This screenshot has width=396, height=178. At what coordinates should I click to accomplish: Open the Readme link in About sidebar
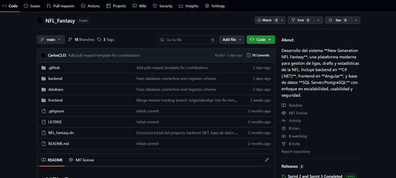292,105
